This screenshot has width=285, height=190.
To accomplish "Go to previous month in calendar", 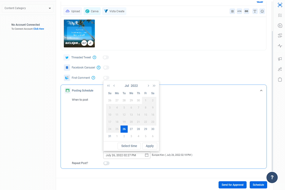I will coord(114,85).
